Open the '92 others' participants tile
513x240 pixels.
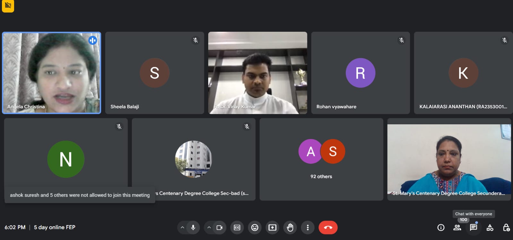pos(321,159)
